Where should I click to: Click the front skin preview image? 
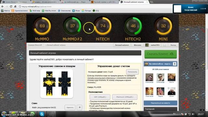[49, 84]
